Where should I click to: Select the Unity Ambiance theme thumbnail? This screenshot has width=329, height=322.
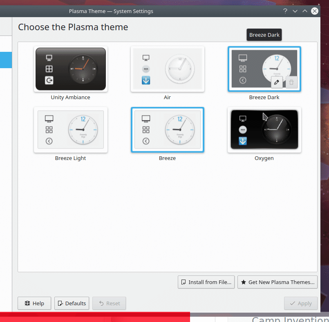pyautogui.click(x=70, y=69)
